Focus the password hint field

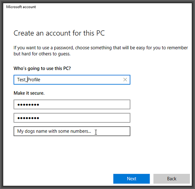72,131
